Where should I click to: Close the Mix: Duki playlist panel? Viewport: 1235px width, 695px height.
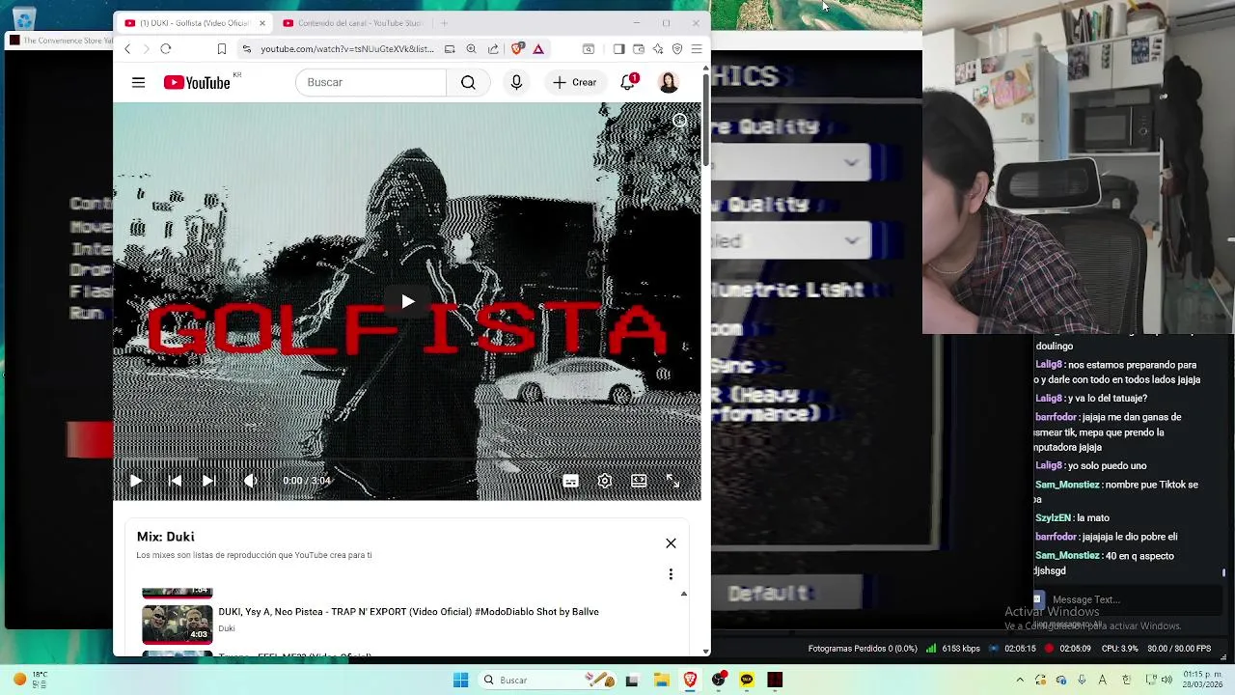[x=671, y=543]
